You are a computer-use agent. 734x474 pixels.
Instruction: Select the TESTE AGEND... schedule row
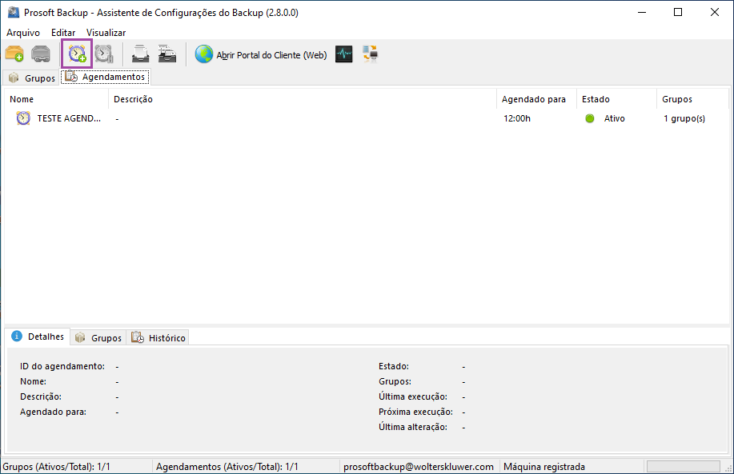coord(367,118)
